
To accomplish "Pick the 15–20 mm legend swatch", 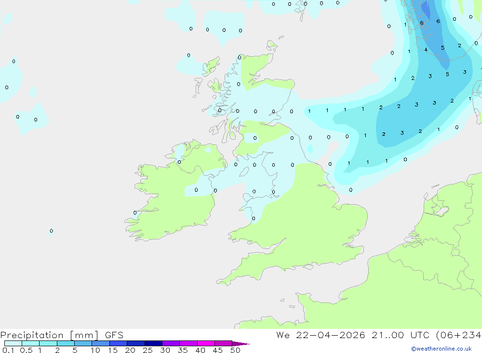I will tap(118, 343).
